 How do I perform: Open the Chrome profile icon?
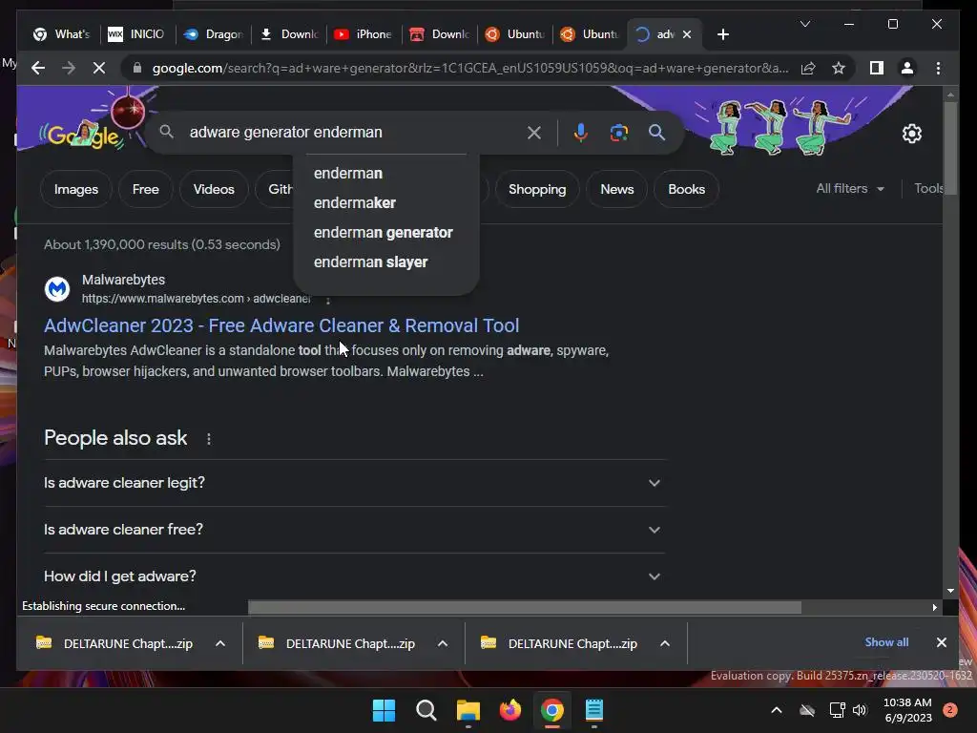[907, 68]
